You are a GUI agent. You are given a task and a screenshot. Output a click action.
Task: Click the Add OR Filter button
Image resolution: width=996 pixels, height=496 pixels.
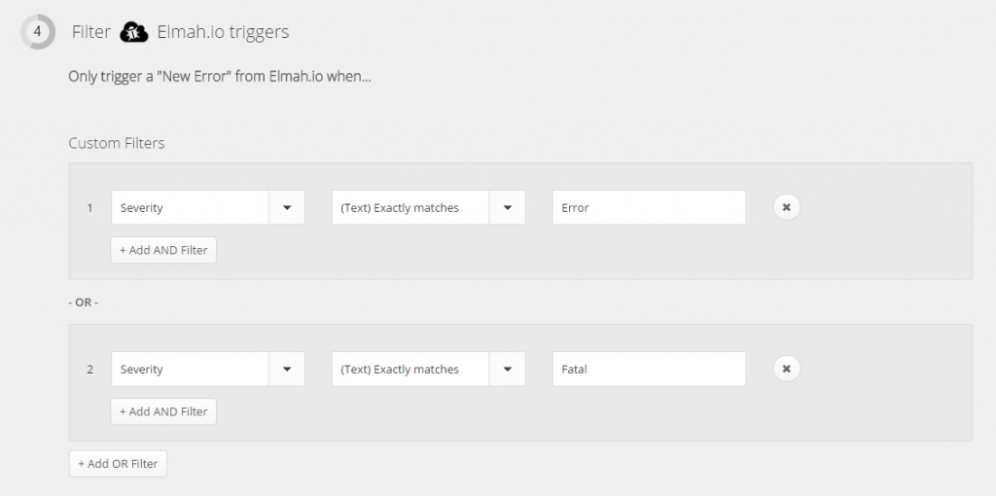[x=118, y=464]
